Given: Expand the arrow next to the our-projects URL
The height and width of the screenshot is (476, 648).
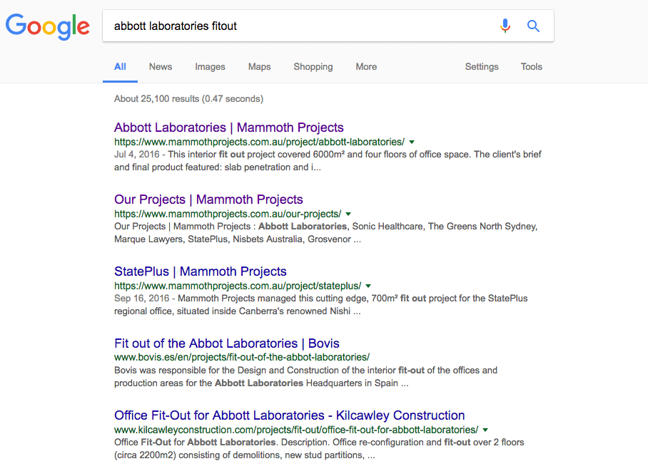Looking at the screenshot, I should (348, 214).
